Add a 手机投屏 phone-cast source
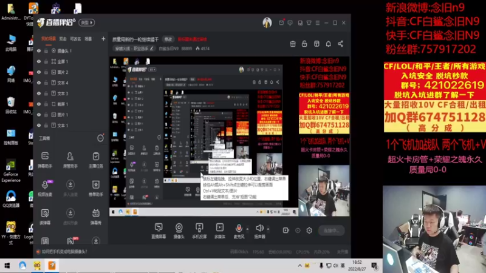Screen dimensions: 486x273 199,231
